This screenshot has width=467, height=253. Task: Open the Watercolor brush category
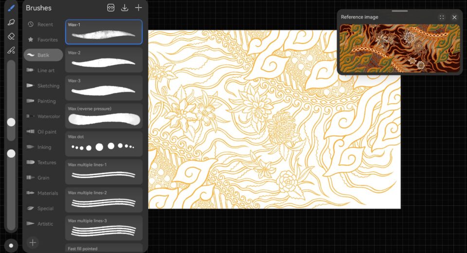43,116
